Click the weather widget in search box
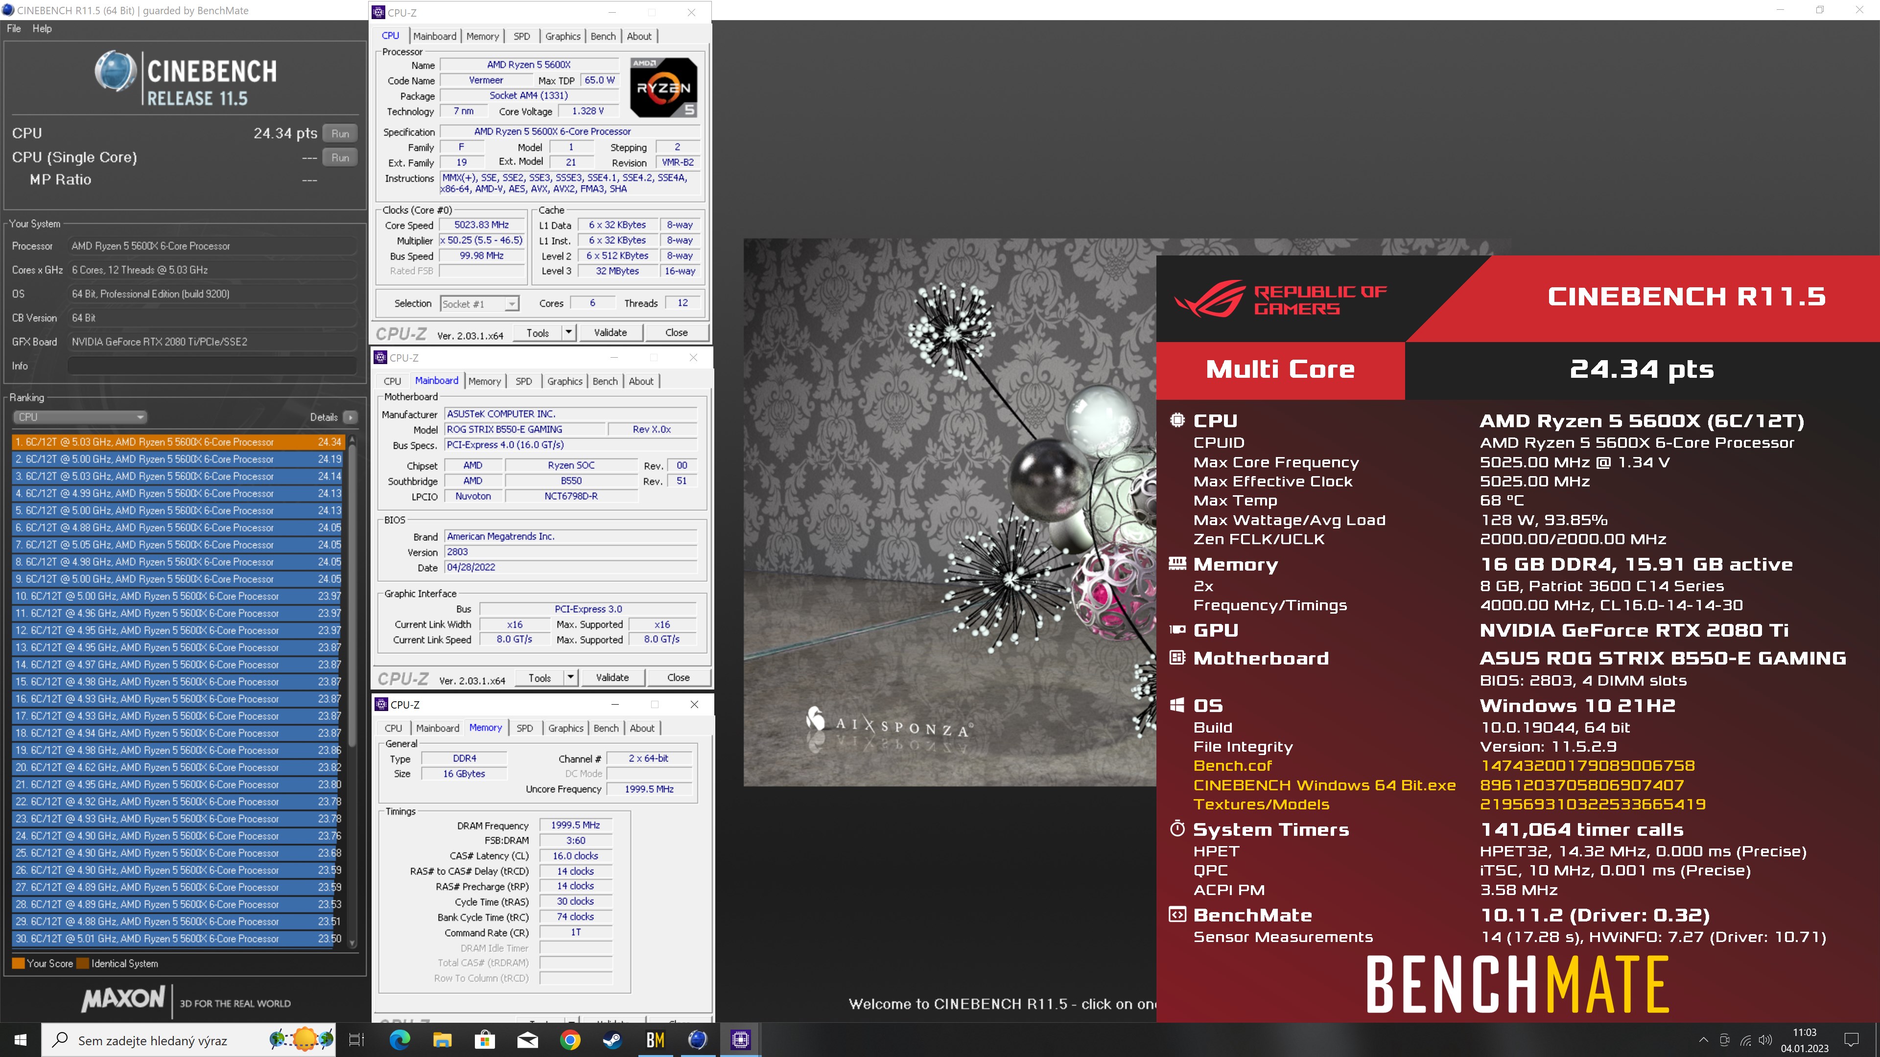This screenshot has width=1880, height=1057. [x=302, y=1039]
